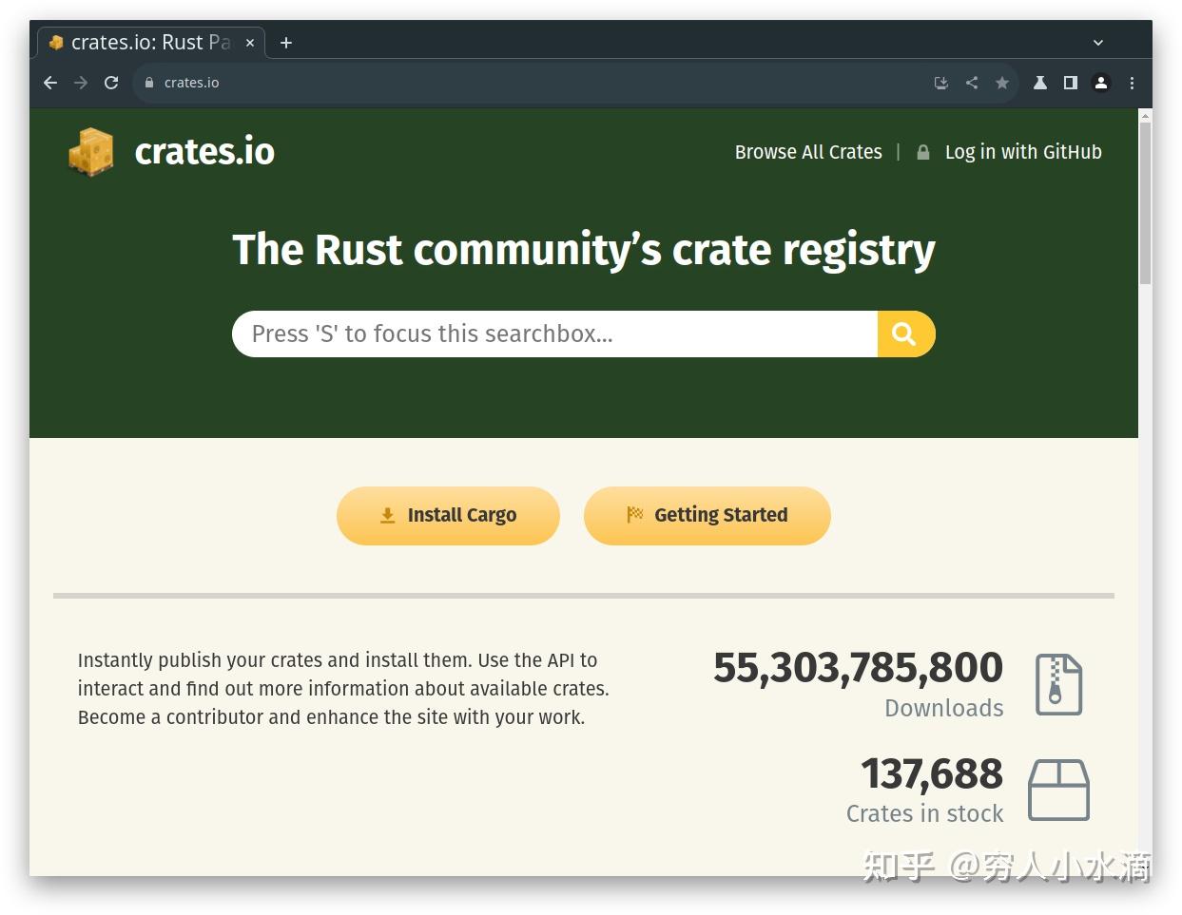Focus the crate search input box
This screenshot has height=915, width=1182.
554,334
